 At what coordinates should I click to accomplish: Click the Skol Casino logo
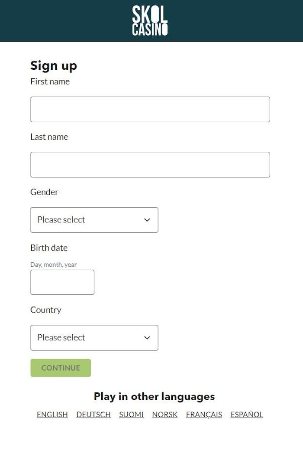tap(150, 20)
